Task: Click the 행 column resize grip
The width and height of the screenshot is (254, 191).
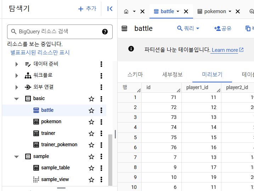Action: [139, 91]
